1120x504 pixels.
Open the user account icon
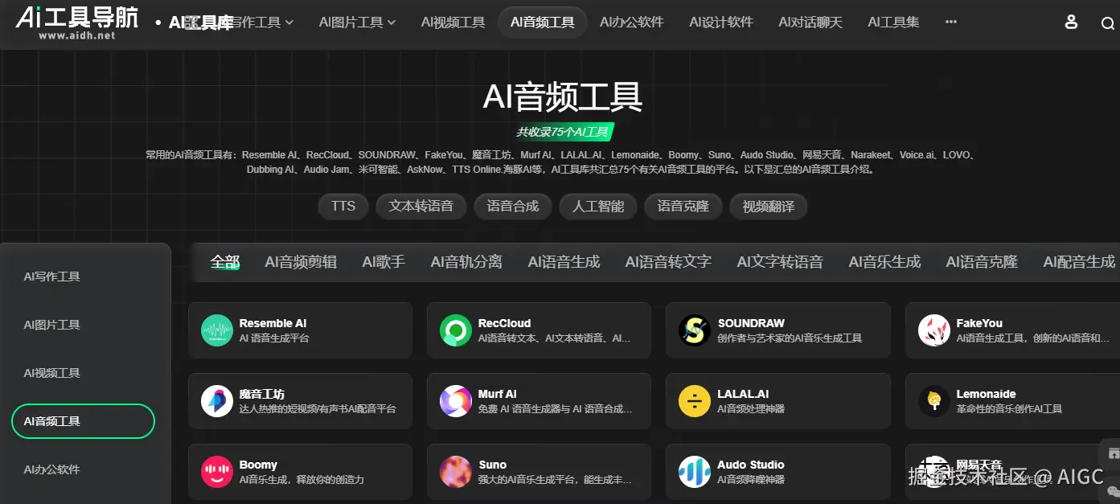[x=1071, y=23]
